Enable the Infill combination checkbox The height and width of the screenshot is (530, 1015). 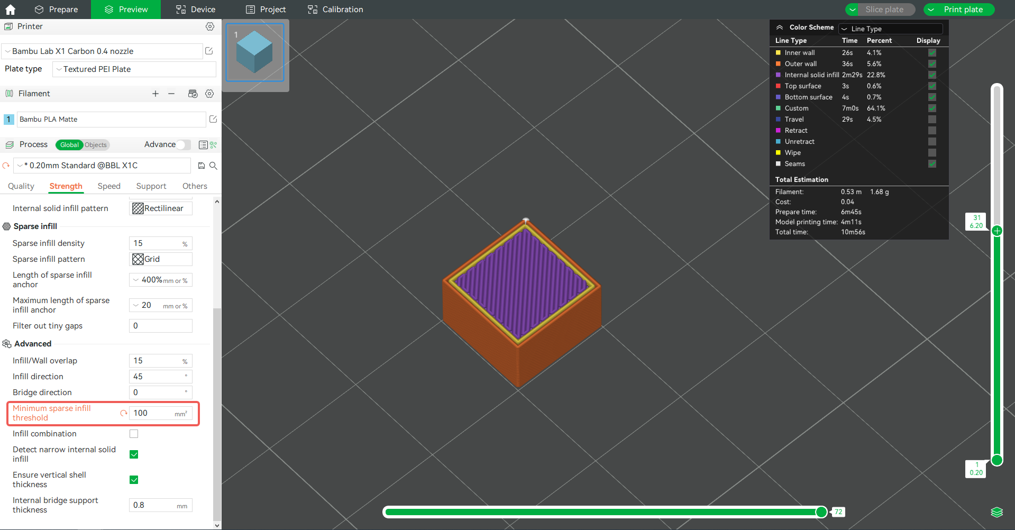(134, 434)
